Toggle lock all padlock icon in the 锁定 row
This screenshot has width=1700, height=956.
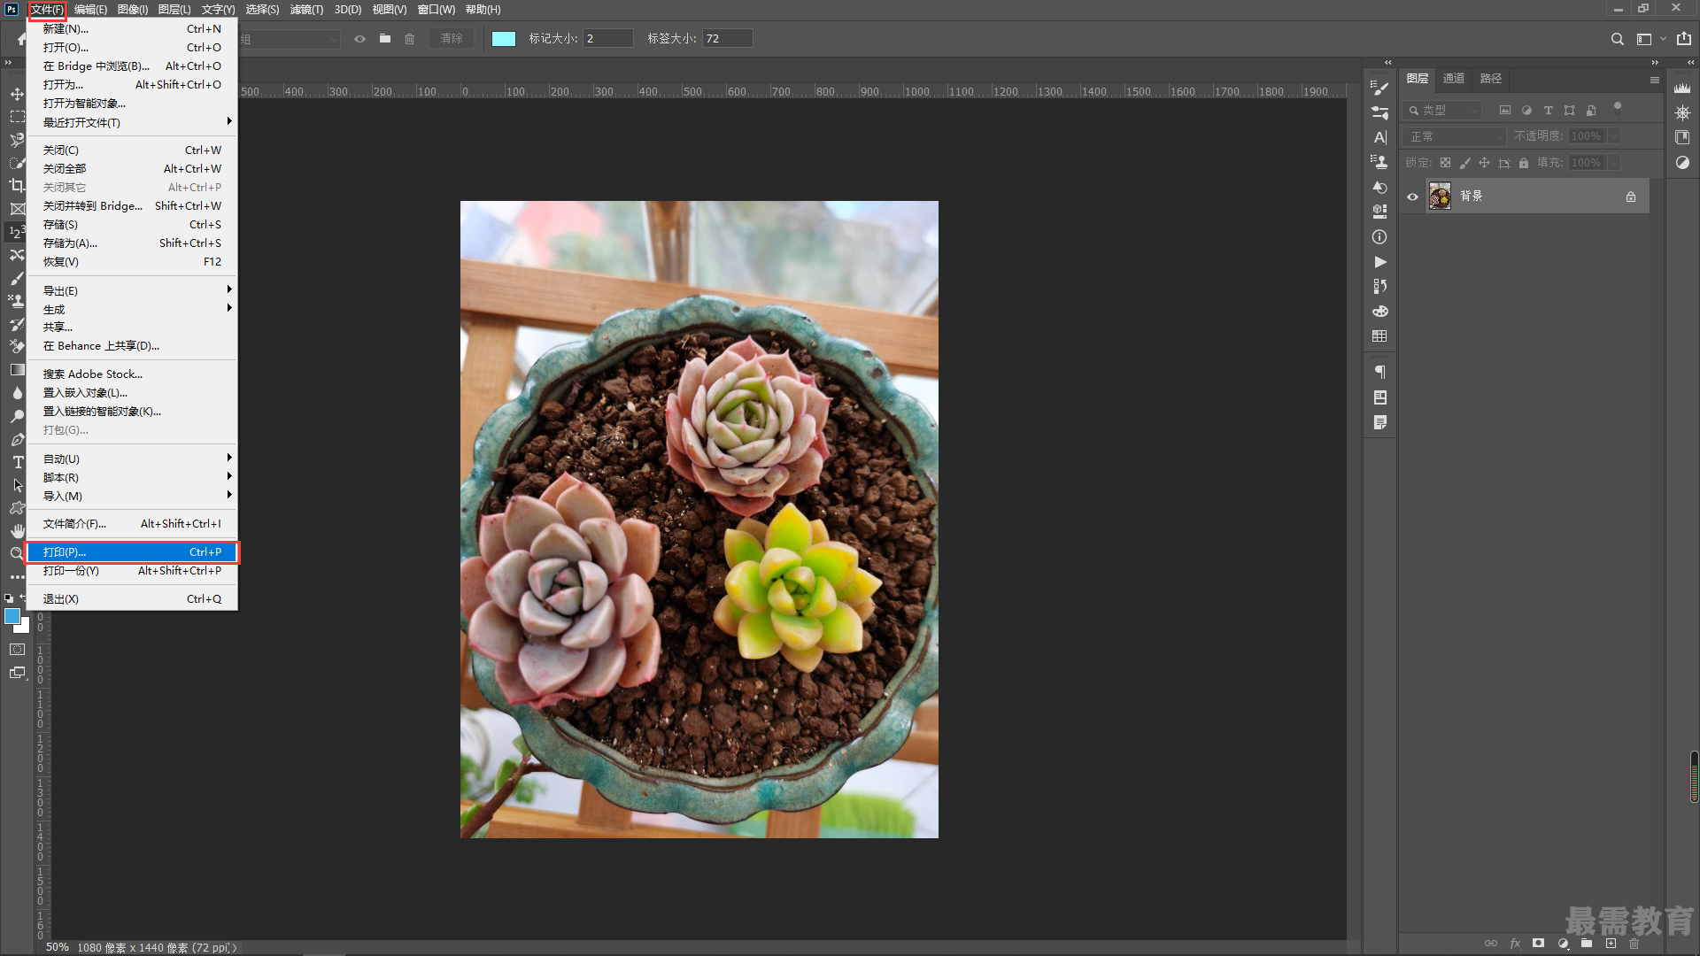pyautogui.click(x=1524, y=163)
